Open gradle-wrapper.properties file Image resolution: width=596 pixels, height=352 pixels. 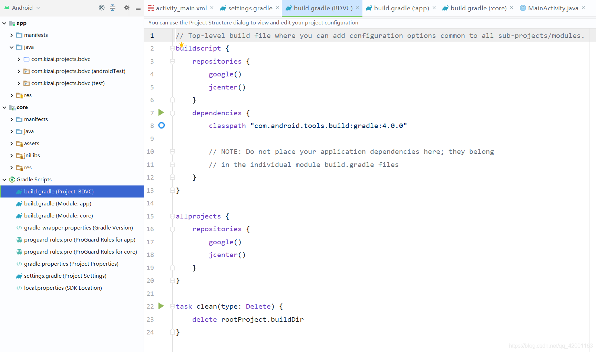72,227
